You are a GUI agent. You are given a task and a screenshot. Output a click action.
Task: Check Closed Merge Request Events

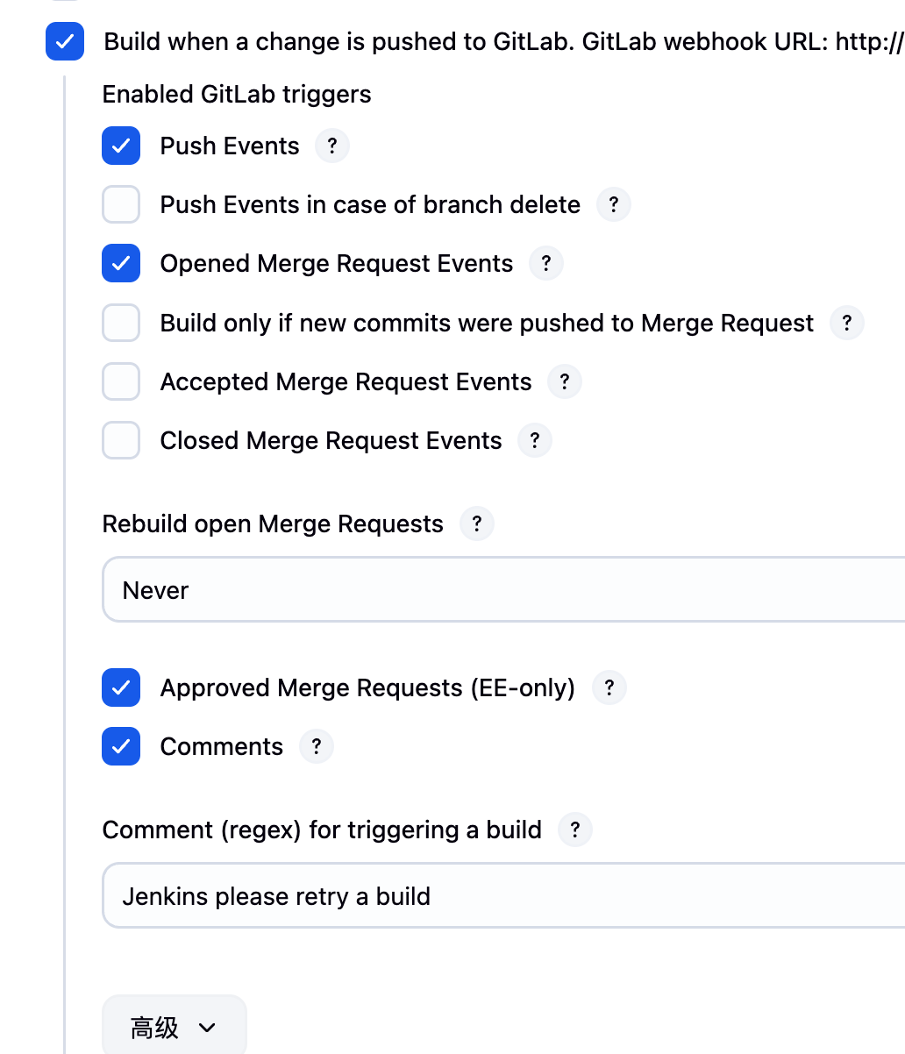pyautogui.click(x=121, y=441)
